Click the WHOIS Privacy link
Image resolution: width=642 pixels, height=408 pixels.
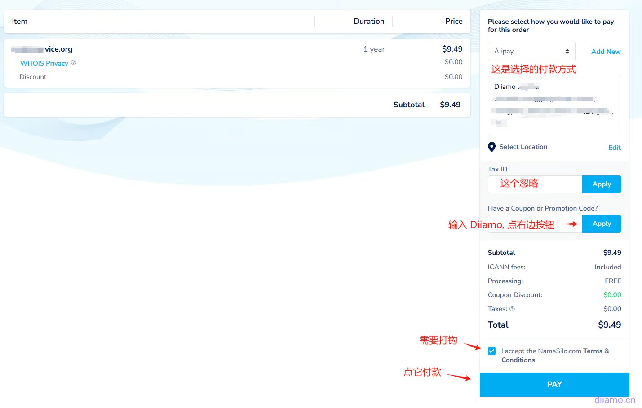(44, 63)
